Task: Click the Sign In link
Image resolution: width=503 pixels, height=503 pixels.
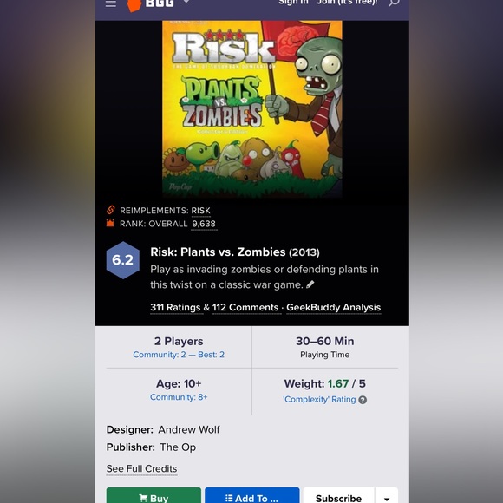Action: [293, 3]
